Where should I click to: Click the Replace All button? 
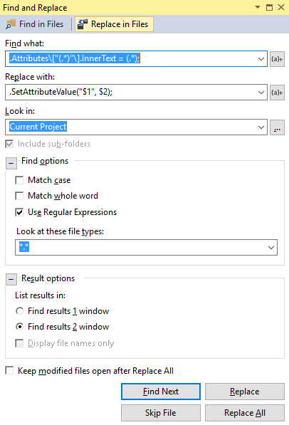pos(245,413)
